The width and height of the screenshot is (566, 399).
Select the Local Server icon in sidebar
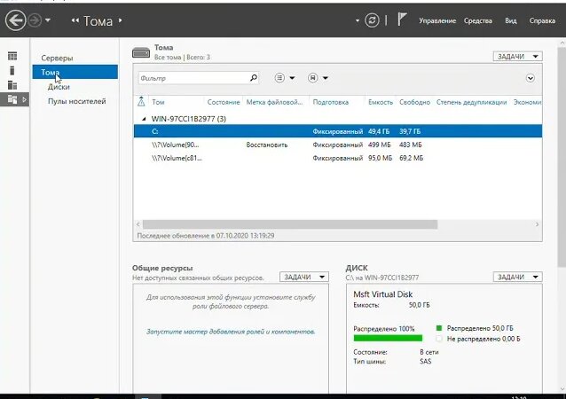click(x=12, y=70)
